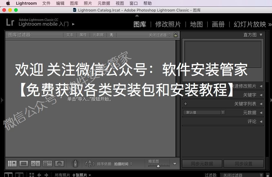
Task: Click Lightroom mobile 入门 identity plate
Action: coord(44,24)
